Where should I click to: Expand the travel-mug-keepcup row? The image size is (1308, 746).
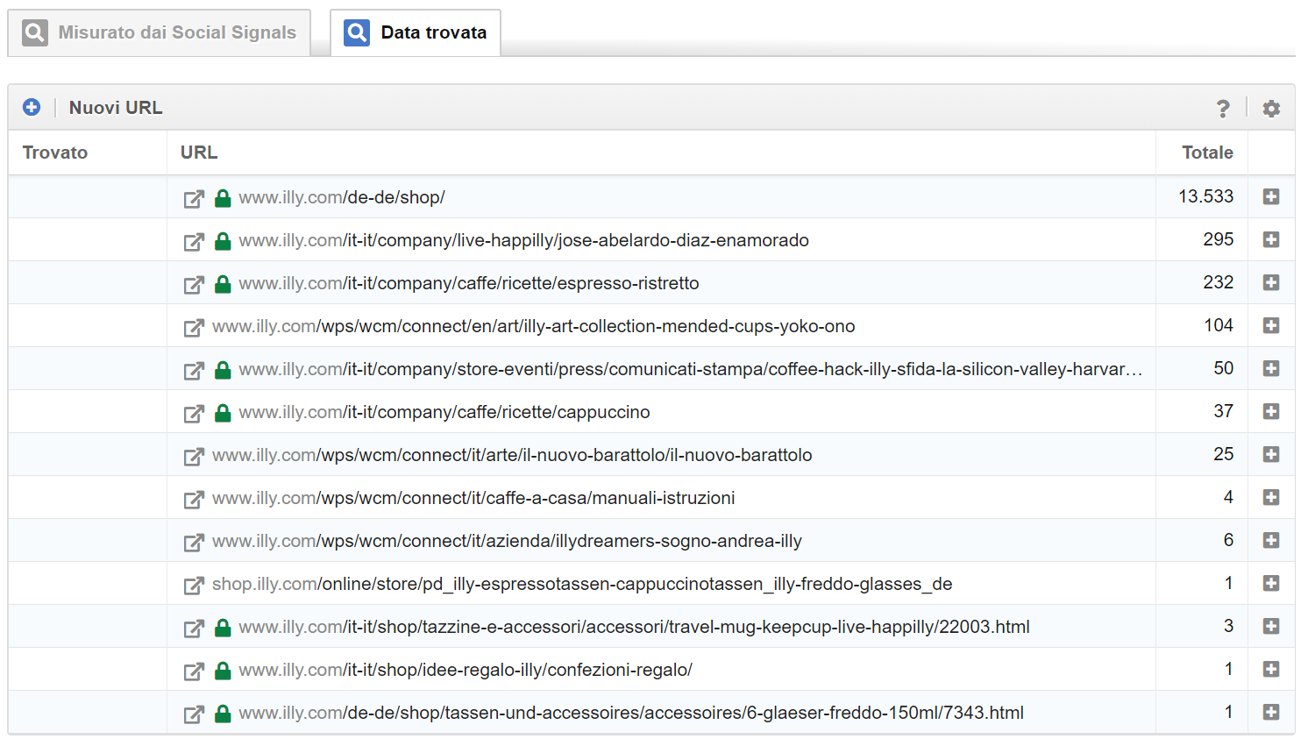1270,627
